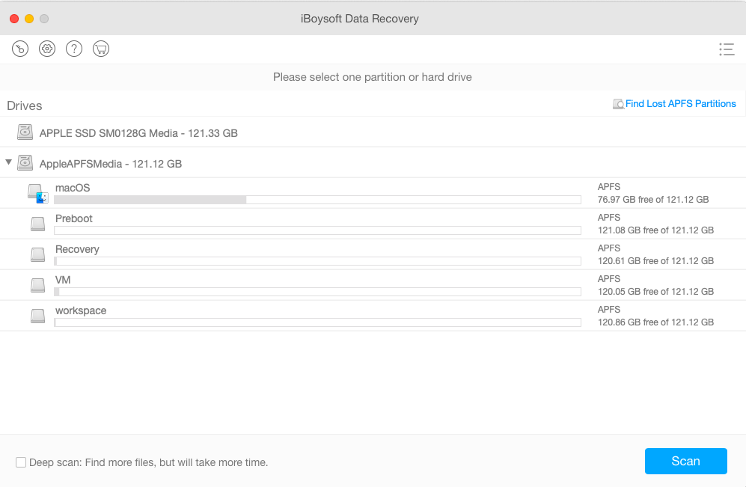The image size is (746, 487).
Task: Click the APPLE SSD SM0128G drive icon
Action: [x=25, y=133]
